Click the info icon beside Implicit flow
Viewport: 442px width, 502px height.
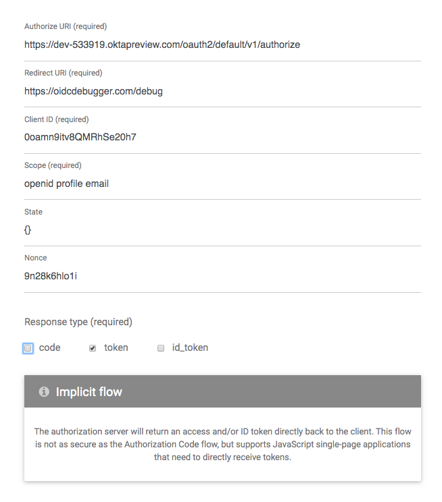[x=44, y=391]
